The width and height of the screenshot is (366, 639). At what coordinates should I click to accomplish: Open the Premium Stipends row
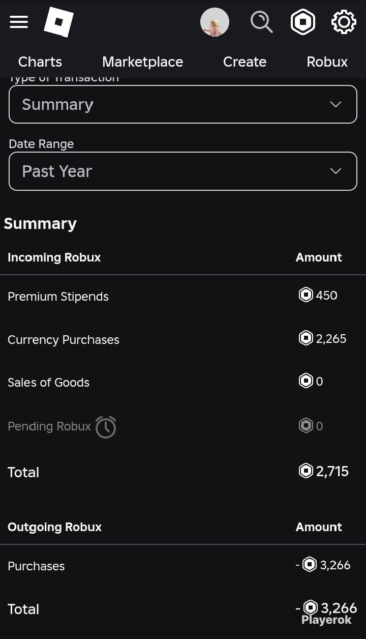(x=58, y=297)
